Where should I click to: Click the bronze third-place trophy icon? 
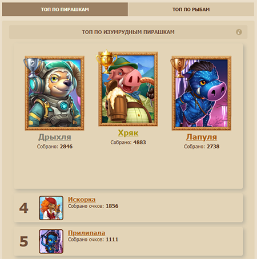(x=179, y=68)
